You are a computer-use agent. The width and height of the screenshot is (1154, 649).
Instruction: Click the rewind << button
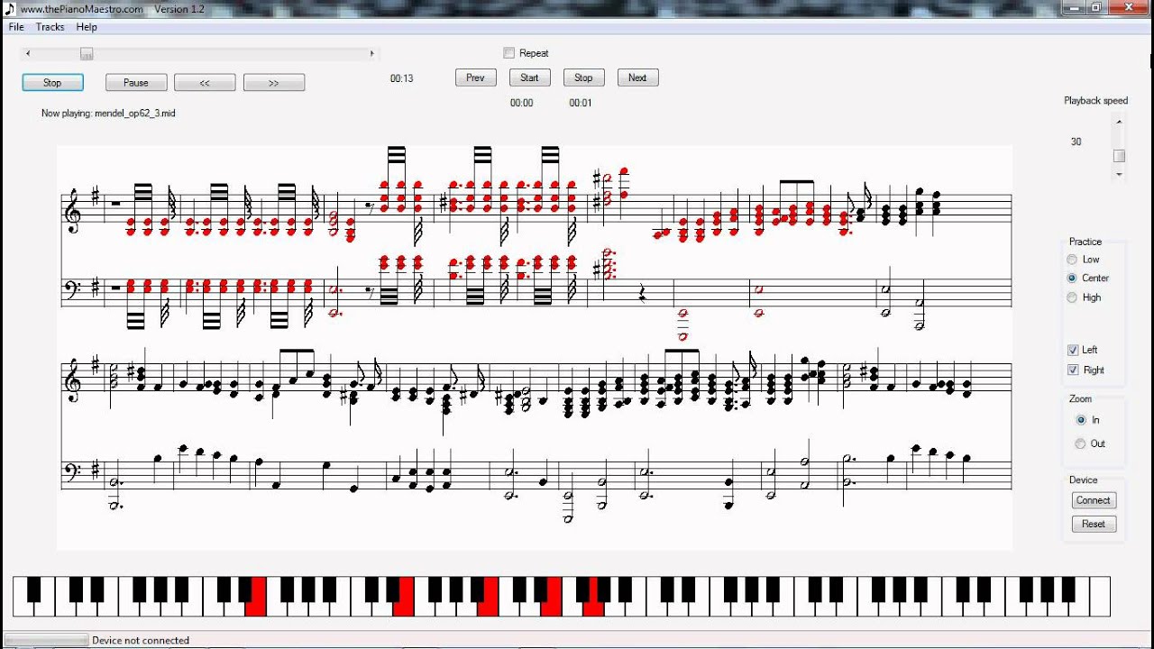point(205,82)
